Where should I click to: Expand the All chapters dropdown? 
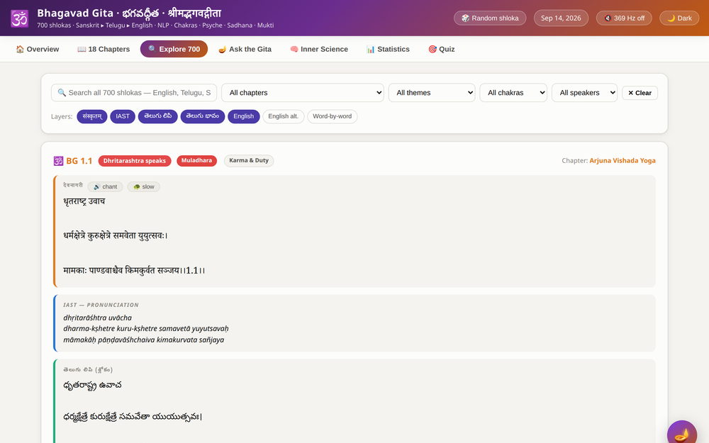[303, 93]
